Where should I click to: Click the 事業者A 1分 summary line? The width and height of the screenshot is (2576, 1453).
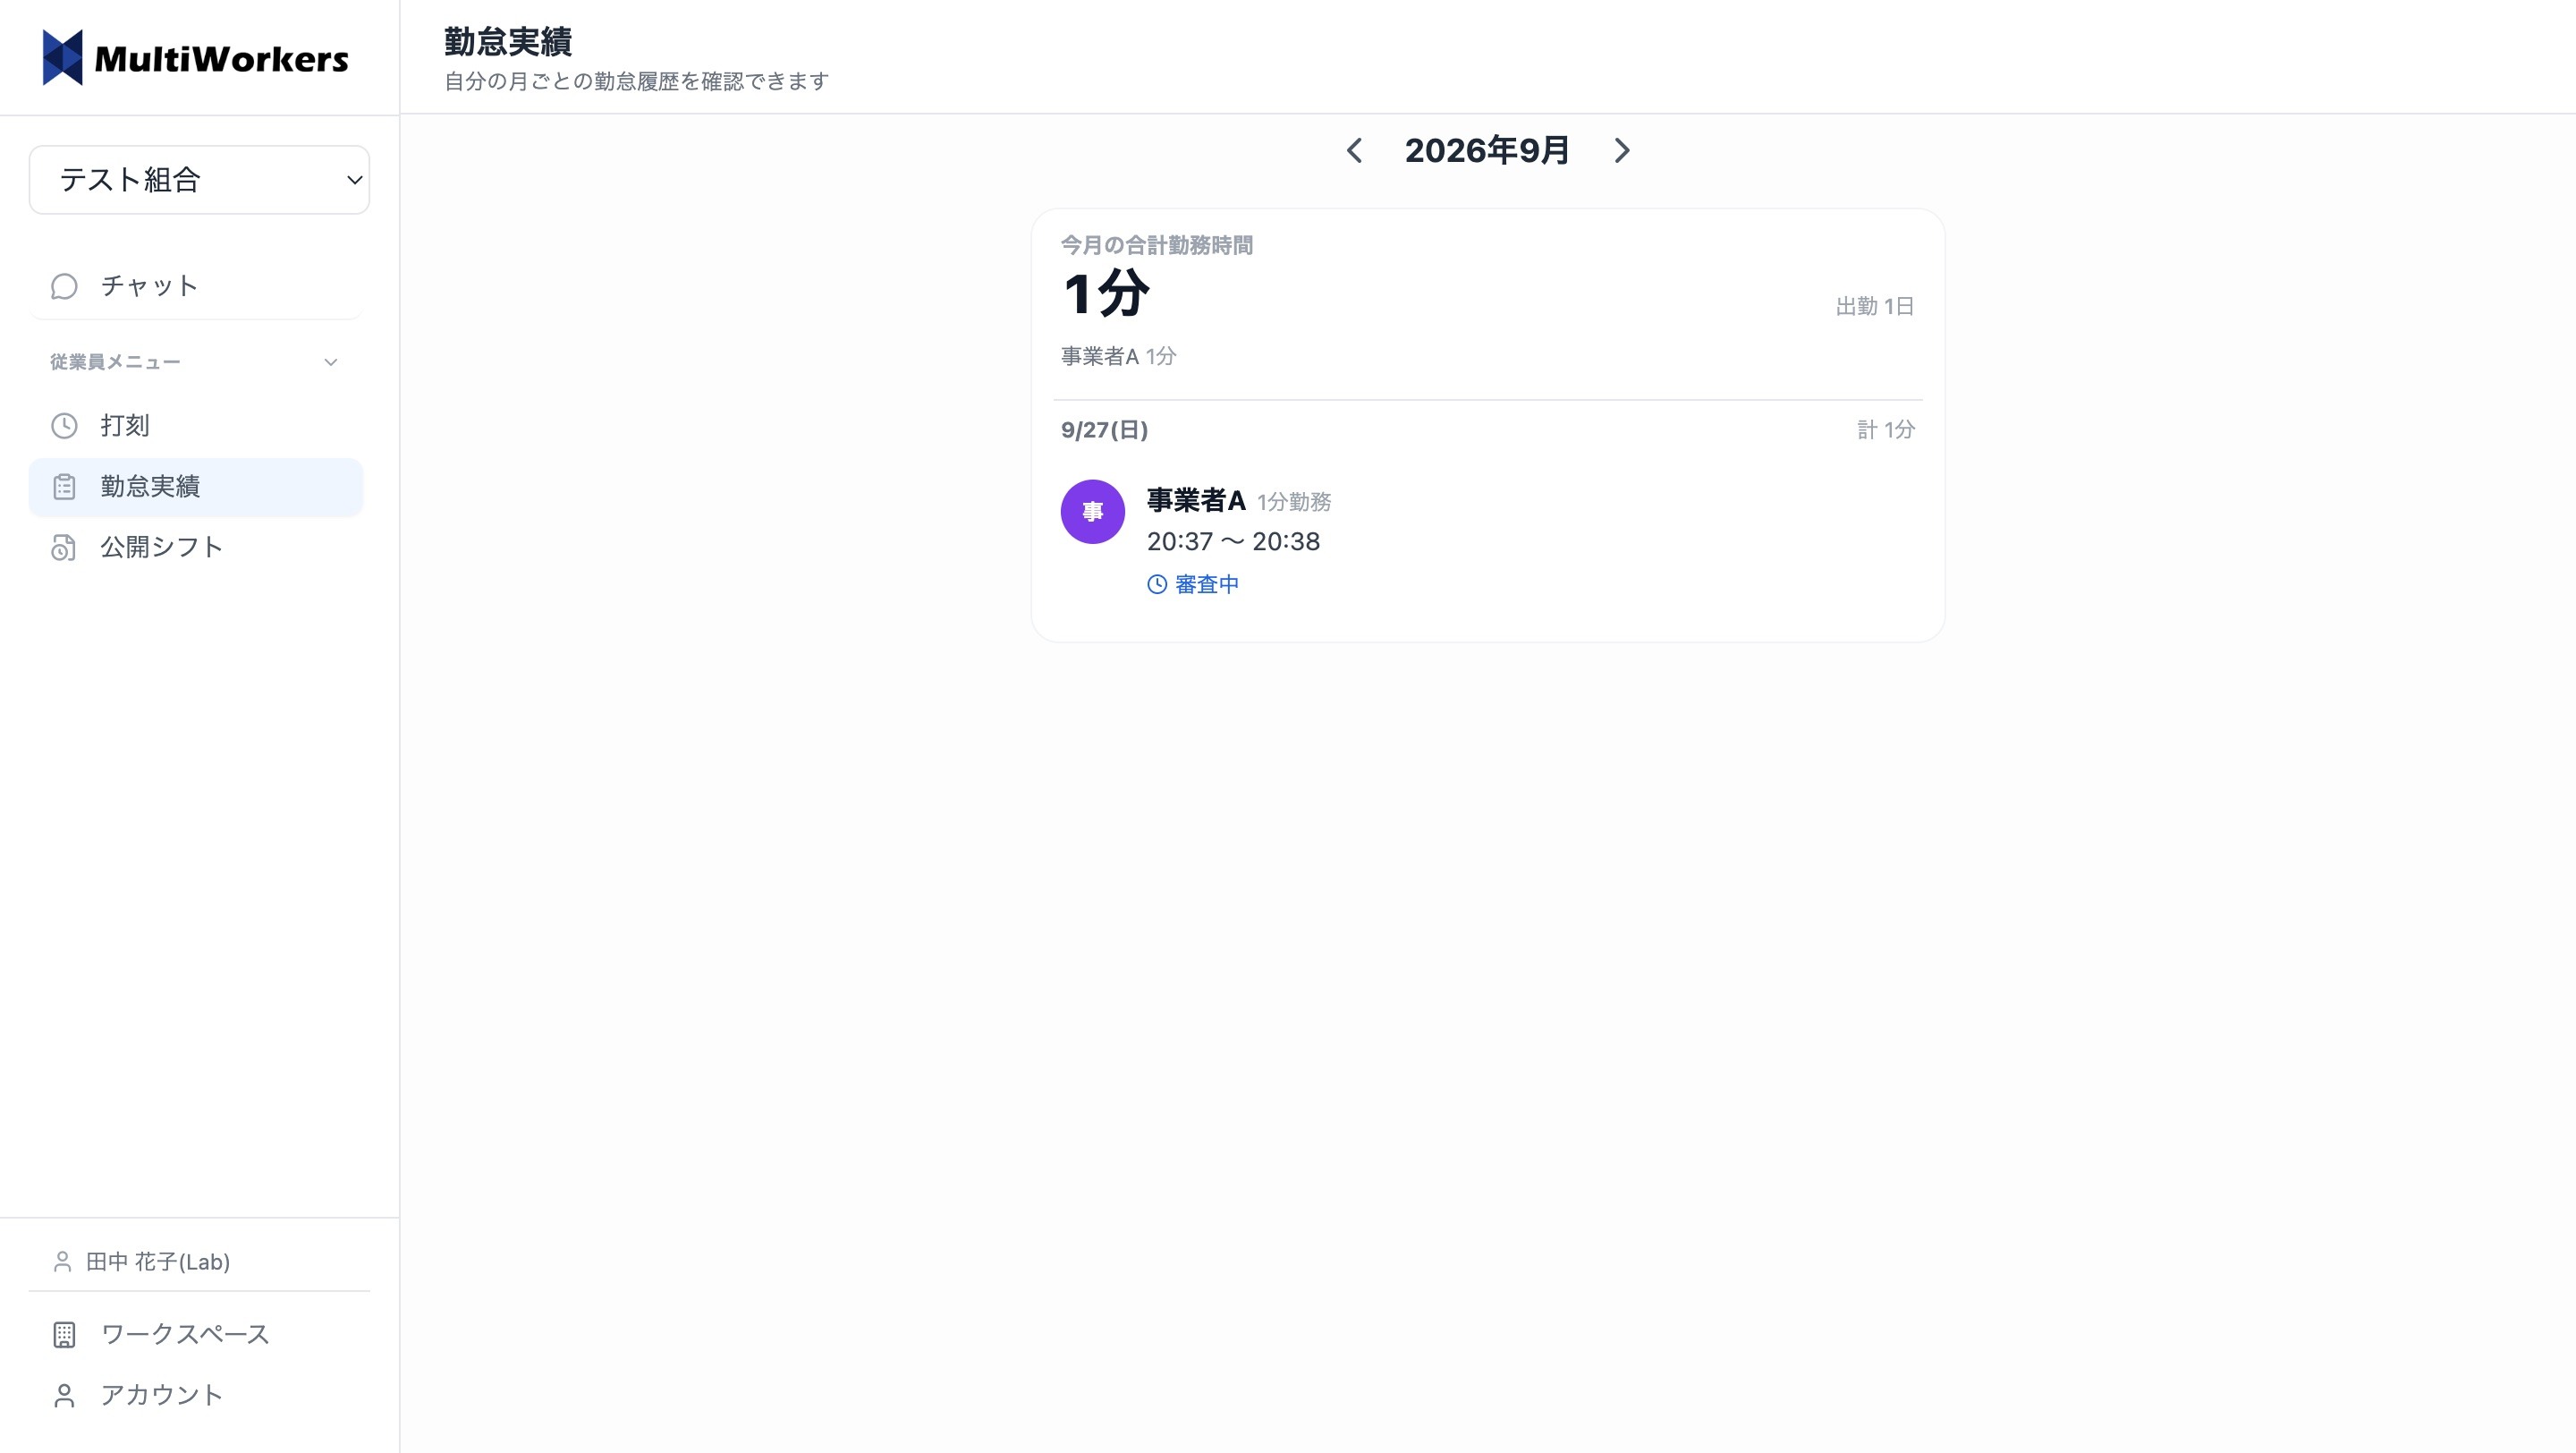click(1118, 356)
